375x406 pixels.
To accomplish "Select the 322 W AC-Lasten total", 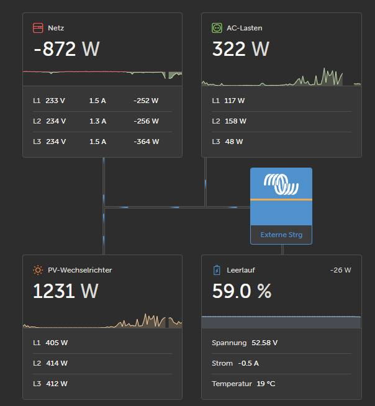I will (241, 49).
